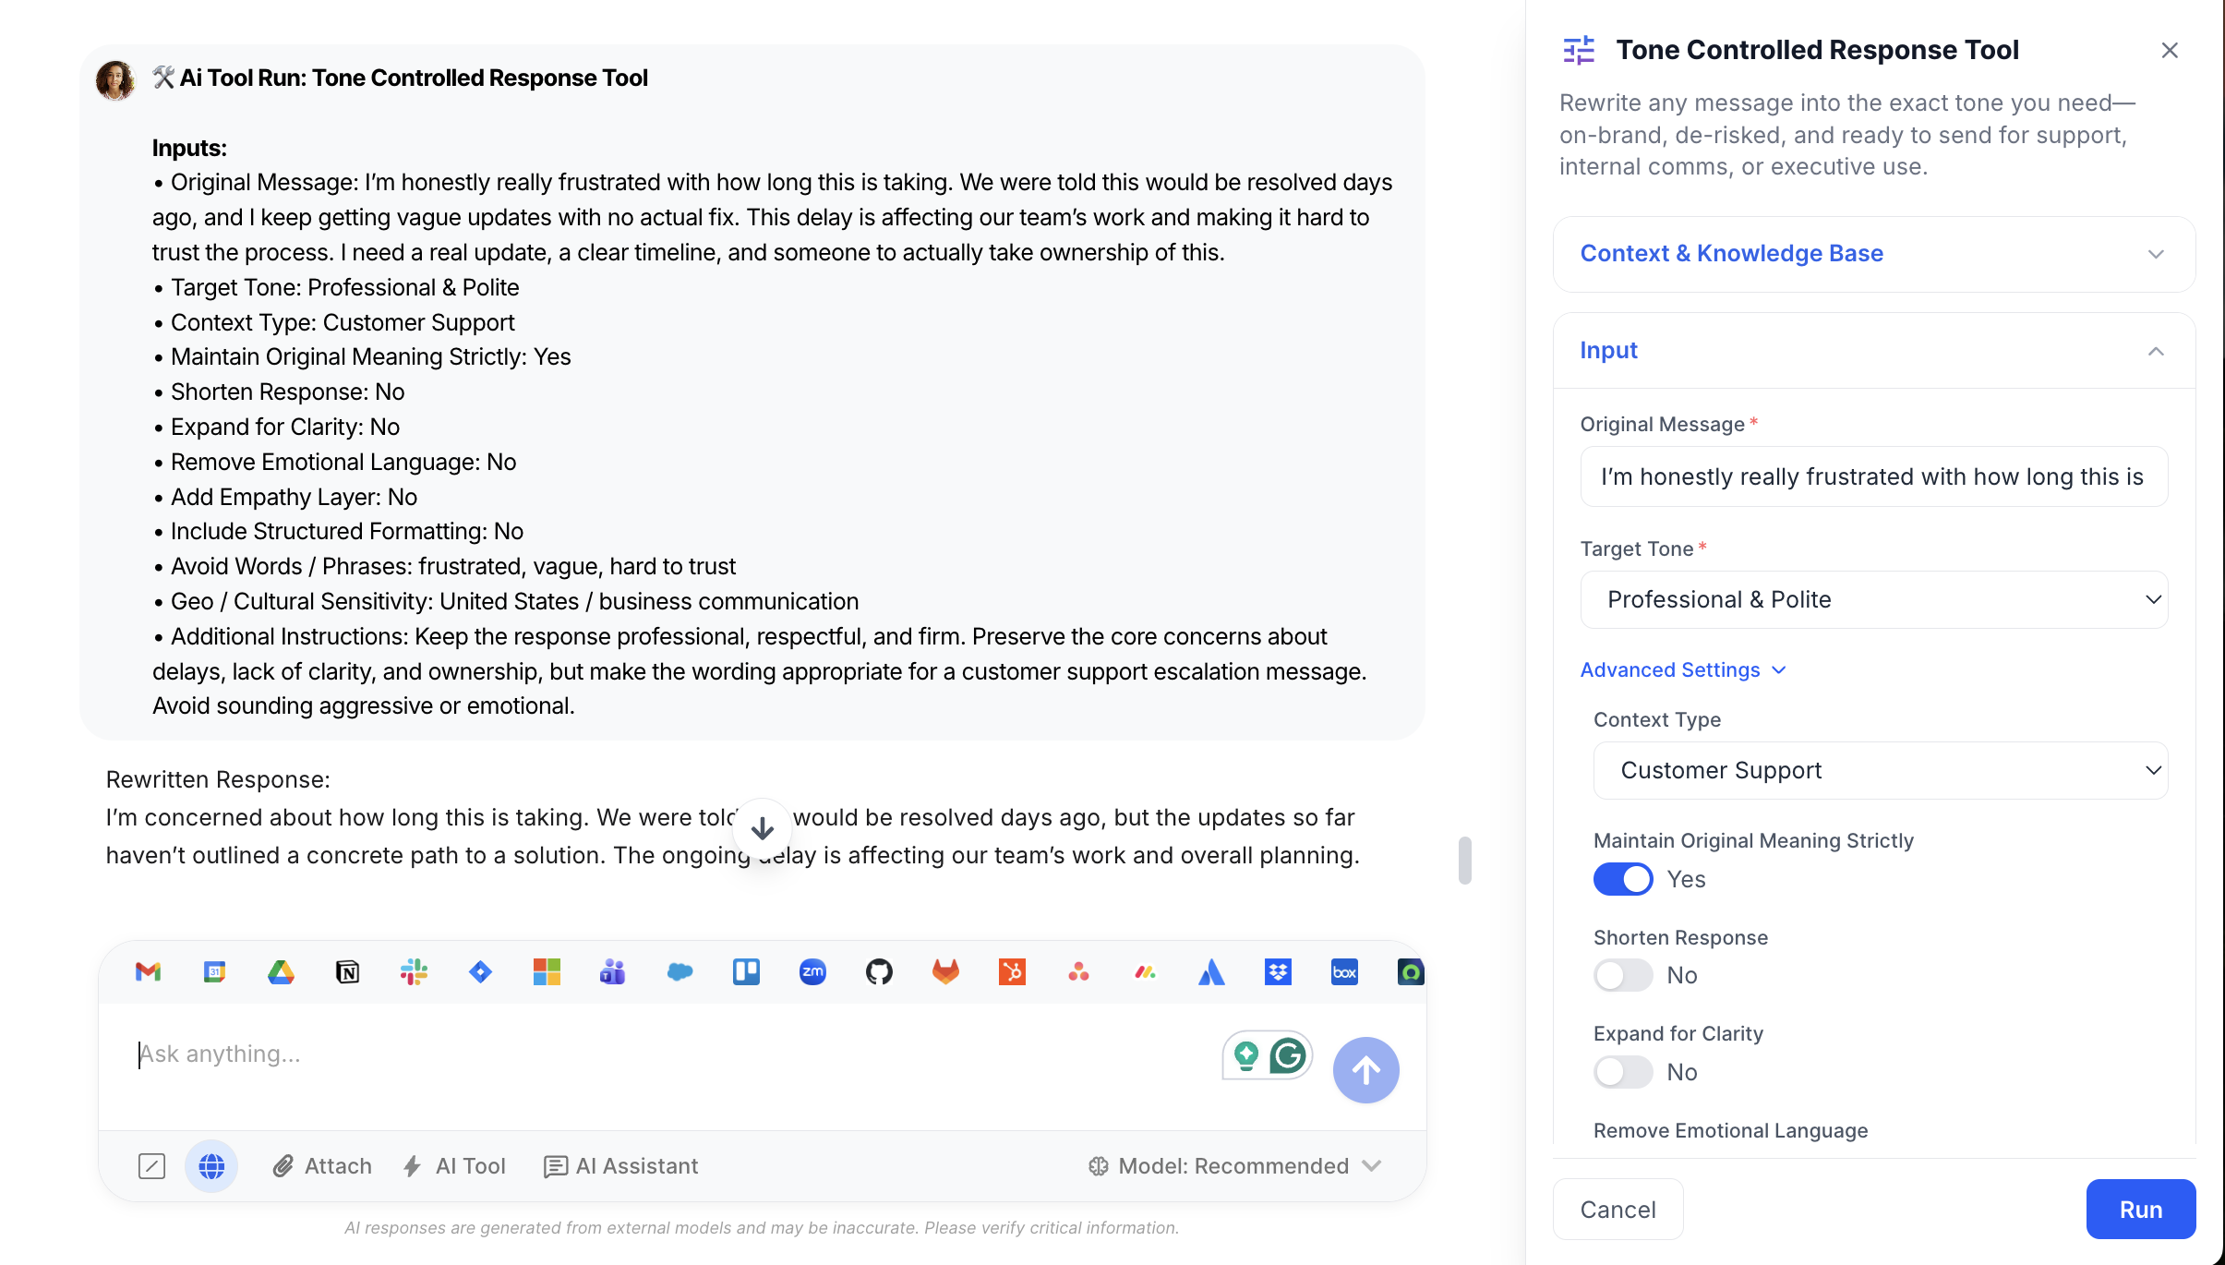Viewport: 2225px width, 1265px height.
Task: Select the Trello integration icon
Action: click(746, 972)
